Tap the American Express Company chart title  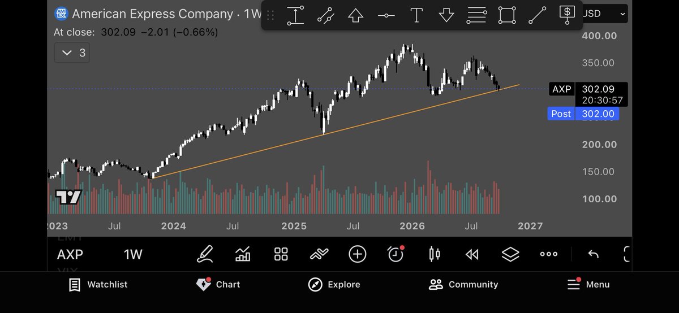pyautogui.click(x=153, y=14)
